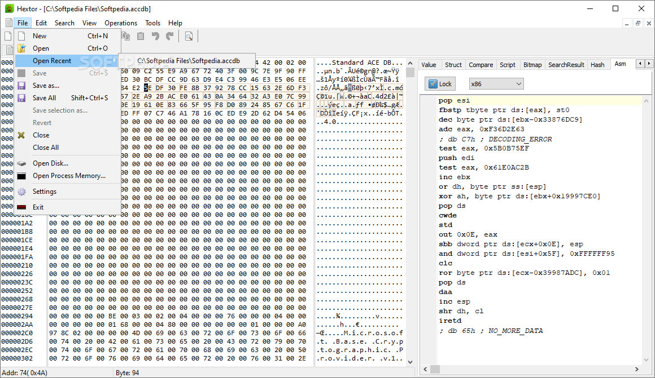
Task: Click the Open Disk drive icon
Action: (x=21, y=163)
